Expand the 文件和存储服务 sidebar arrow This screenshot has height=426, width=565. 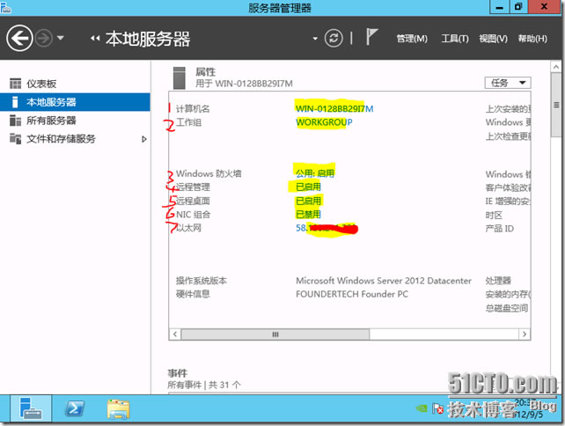coord(144,139)
